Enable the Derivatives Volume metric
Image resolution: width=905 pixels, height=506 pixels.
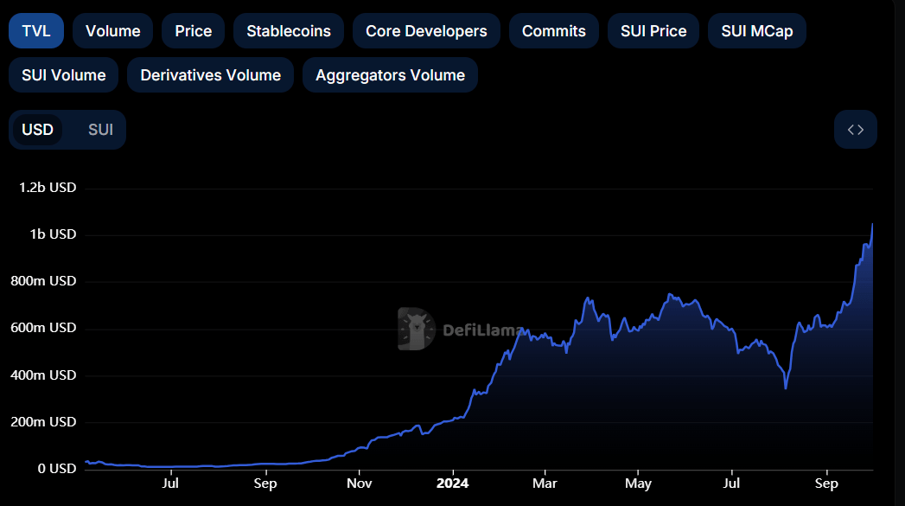point(210,74)
